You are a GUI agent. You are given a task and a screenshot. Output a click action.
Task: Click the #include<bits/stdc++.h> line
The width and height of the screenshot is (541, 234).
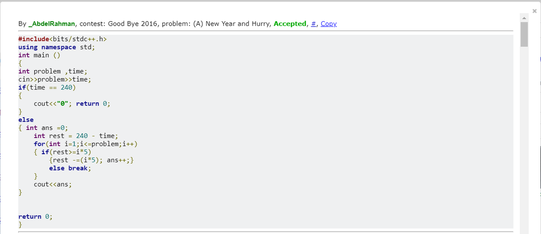tap(63, 39)
